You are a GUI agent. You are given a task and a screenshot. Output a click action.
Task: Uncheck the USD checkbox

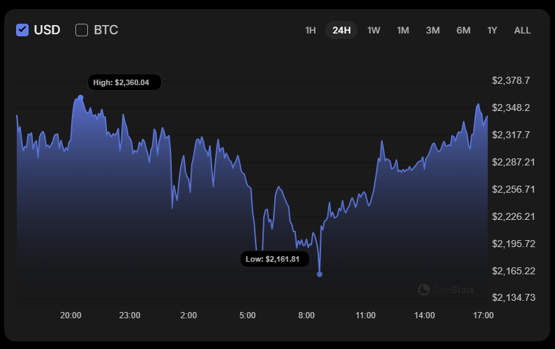[22, 30]
